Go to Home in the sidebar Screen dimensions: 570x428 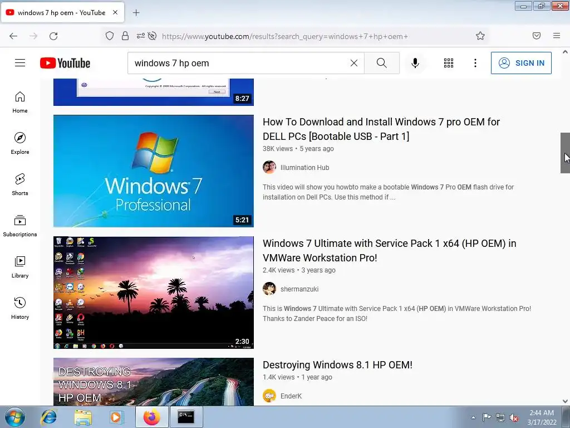point(20,103)
